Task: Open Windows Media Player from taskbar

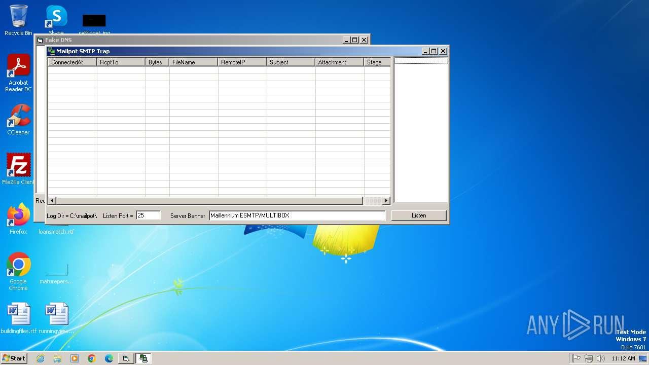Action: click(75, 358)
